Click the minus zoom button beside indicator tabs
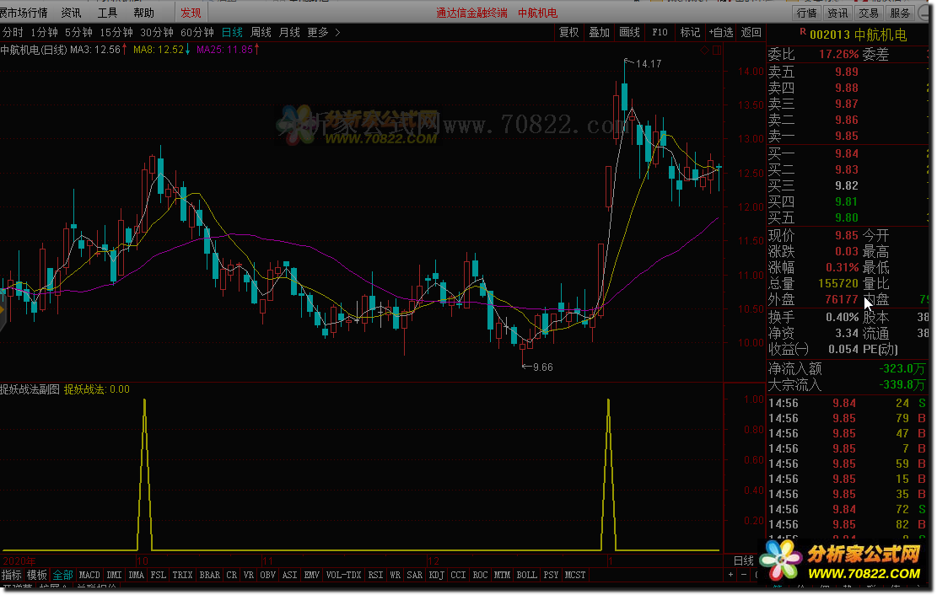 pos(743,575)
